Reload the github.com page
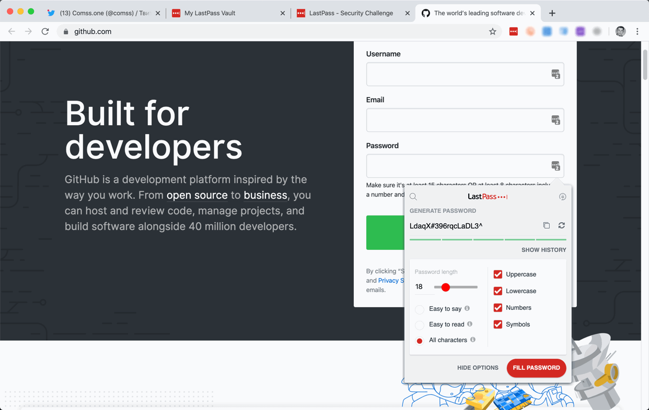The image size is (649, 410). [x=45, y=32]
